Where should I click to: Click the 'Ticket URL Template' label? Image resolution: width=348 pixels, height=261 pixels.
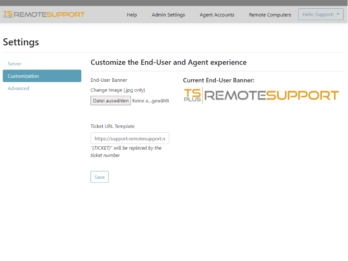[113, 126]
